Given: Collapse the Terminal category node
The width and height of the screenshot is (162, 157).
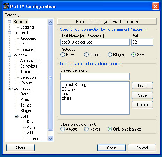Looking at the screenshot, I should pos(9,33).
